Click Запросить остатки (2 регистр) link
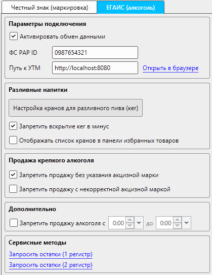 point(51,265)
